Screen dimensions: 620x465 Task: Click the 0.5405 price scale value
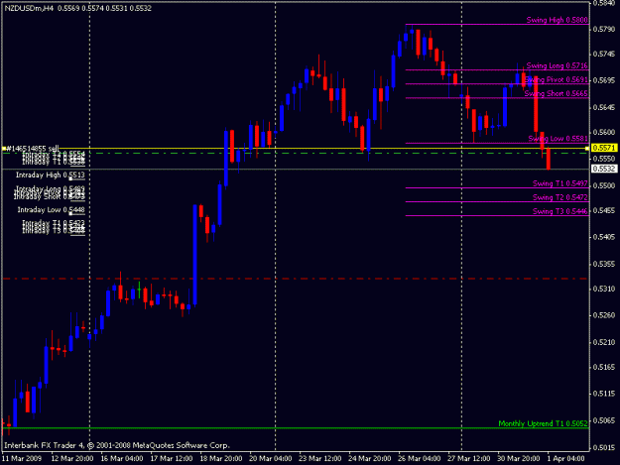[604, 237]
